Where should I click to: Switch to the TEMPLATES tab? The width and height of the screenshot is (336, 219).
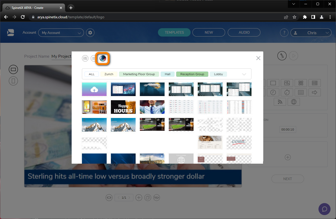click(174, 32)
